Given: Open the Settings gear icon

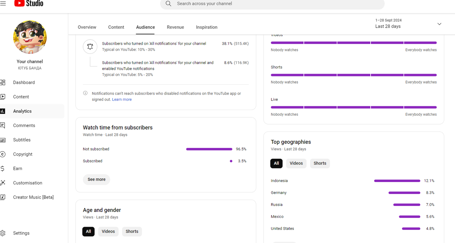Looking at the screenshot, I should click(x=3, y=233).
